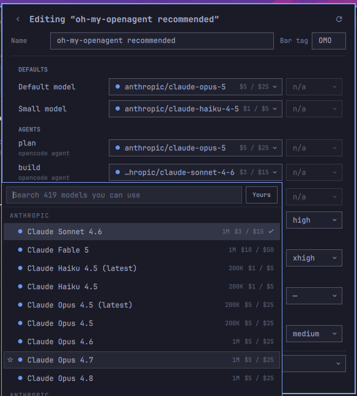Screen dimensions: 357x396
Task: Edit the Bar tag field
Action: pos(329,41)
